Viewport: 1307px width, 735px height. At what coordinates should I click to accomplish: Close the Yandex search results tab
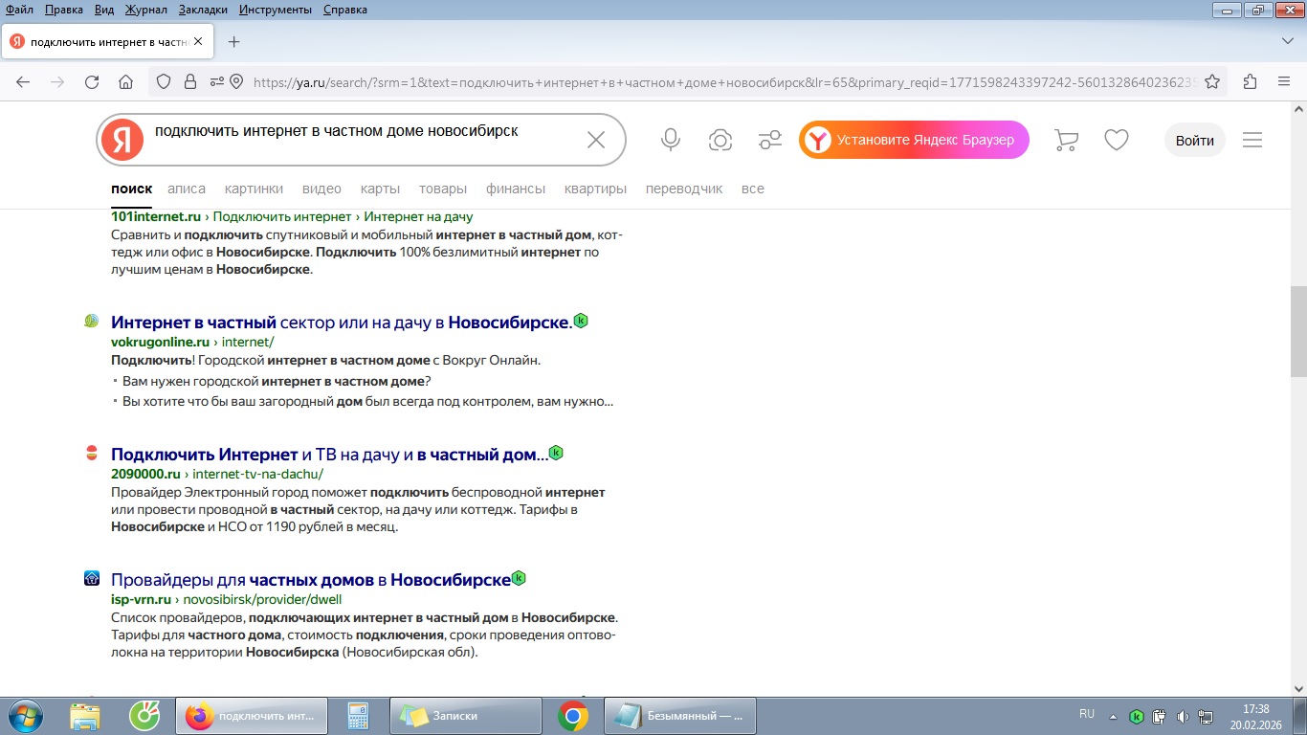(x=198, y=42)
